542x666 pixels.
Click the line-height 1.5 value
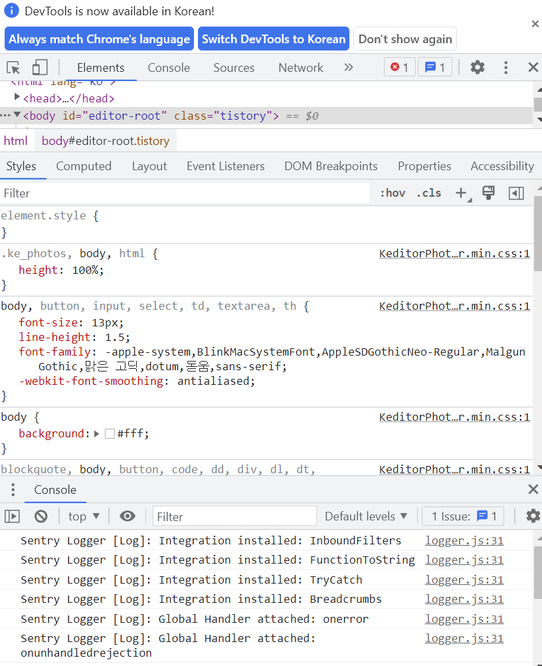click(x=115, y=337)
